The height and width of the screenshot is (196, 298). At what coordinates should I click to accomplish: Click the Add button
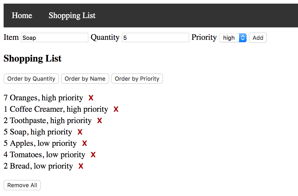(x=258, y=38)
